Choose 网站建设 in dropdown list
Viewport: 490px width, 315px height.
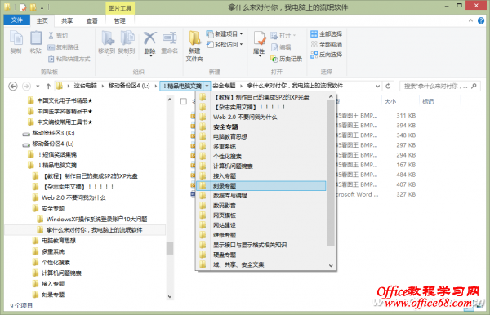coord(261,225)
